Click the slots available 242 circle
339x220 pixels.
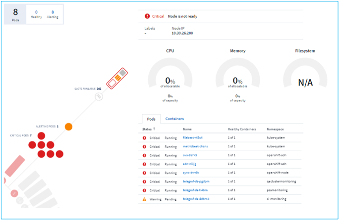point(99,96)
